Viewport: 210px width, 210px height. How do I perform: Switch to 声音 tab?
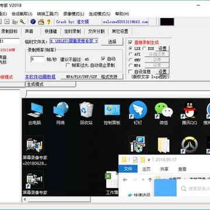pos(29,32)
